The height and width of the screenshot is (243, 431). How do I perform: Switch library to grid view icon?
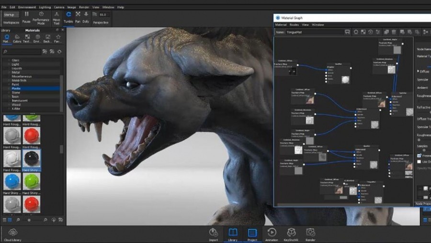(x=10, y=220)
